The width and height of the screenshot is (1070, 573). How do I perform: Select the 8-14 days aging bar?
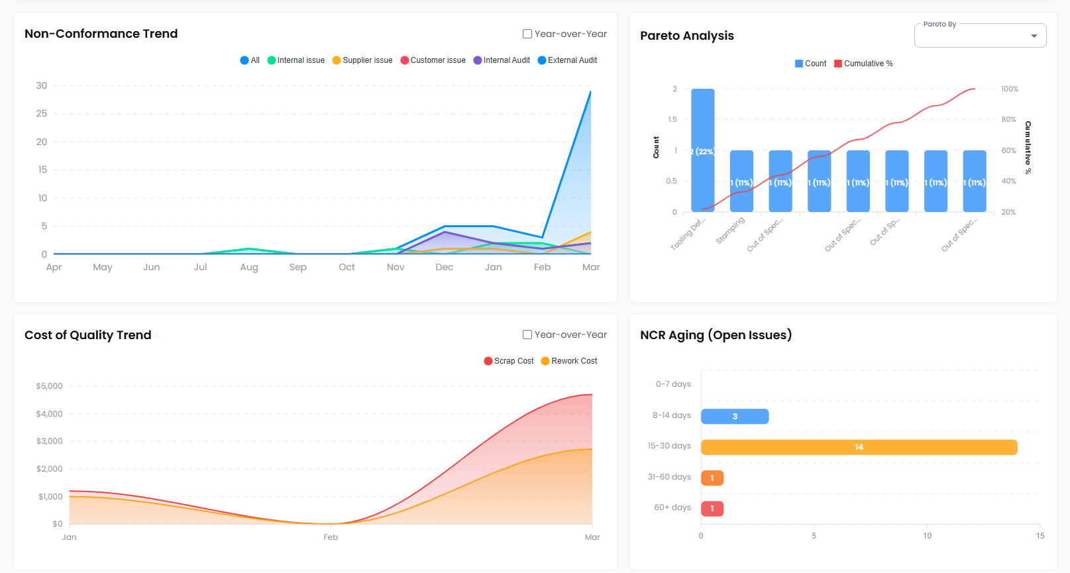point(735,417)
